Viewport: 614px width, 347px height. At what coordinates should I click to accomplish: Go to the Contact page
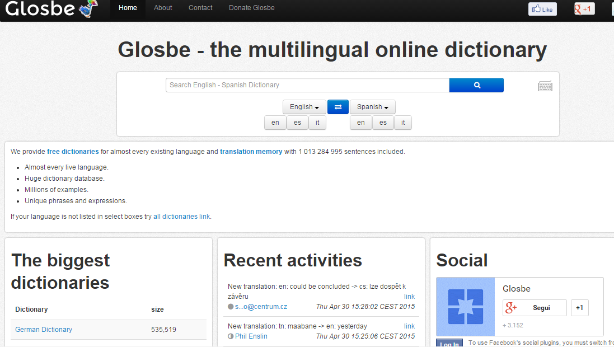pyautogui.click(x=200, y=8)
